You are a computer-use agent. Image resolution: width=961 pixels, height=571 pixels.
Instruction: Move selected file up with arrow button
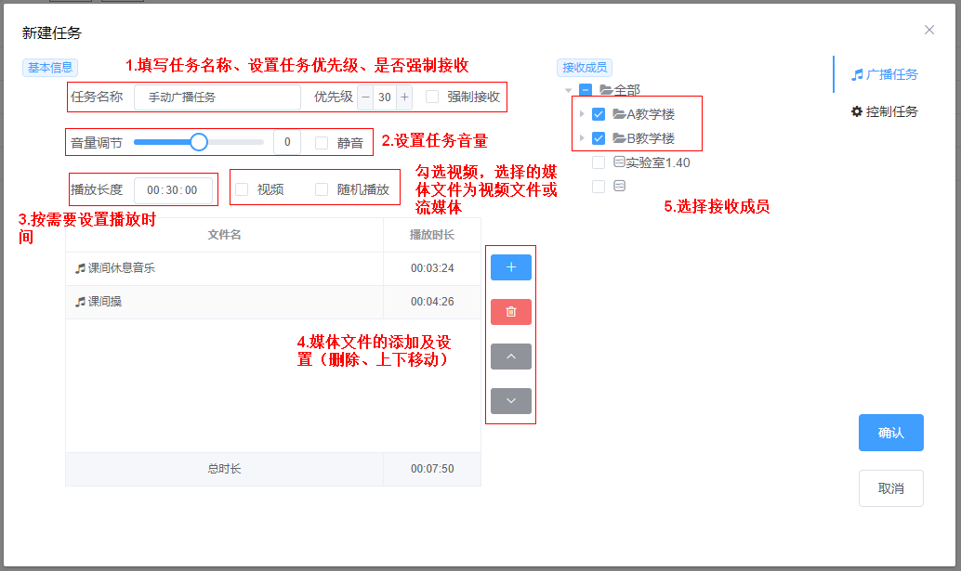[510, 357]
